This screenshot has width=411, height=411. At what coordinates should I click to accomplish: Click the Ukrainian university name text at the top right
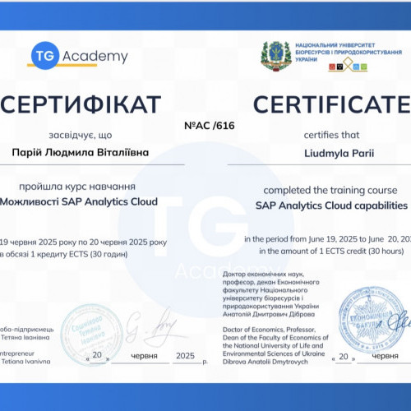click(x=349, y=52)
